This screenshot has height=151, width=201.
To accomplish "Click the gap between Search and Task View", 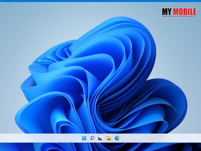I will (x=96, y=138).
